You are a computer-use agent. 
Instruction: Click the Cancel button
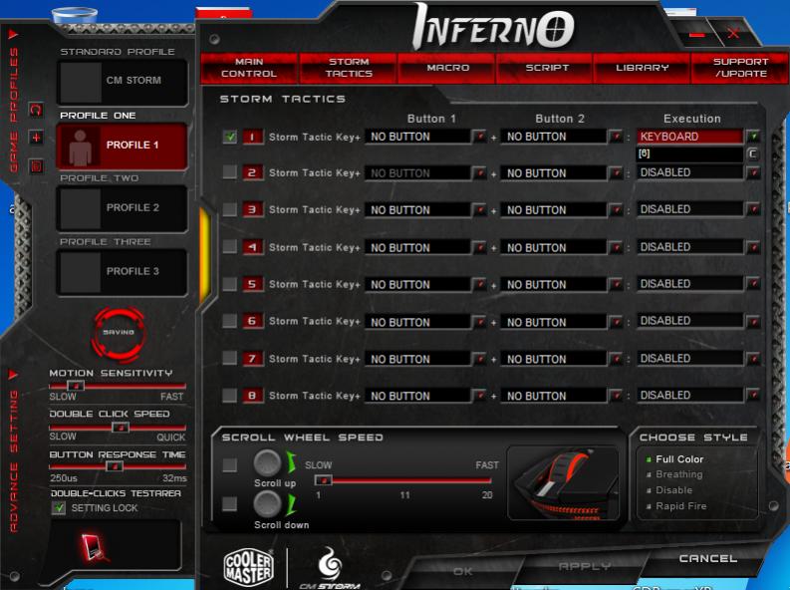point(708,559)
